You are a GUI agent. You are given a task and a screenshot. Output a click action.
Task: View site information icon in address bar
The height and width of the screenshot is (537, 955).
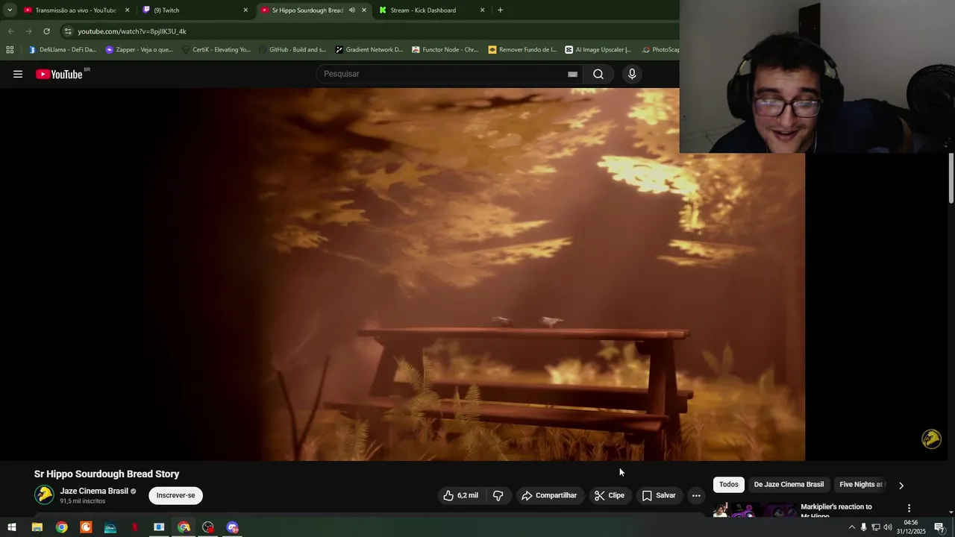[x=68, y=31]
